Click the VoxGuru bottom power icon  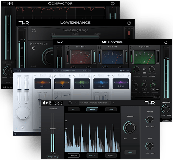pyautogui.click(x=23, y=127)
